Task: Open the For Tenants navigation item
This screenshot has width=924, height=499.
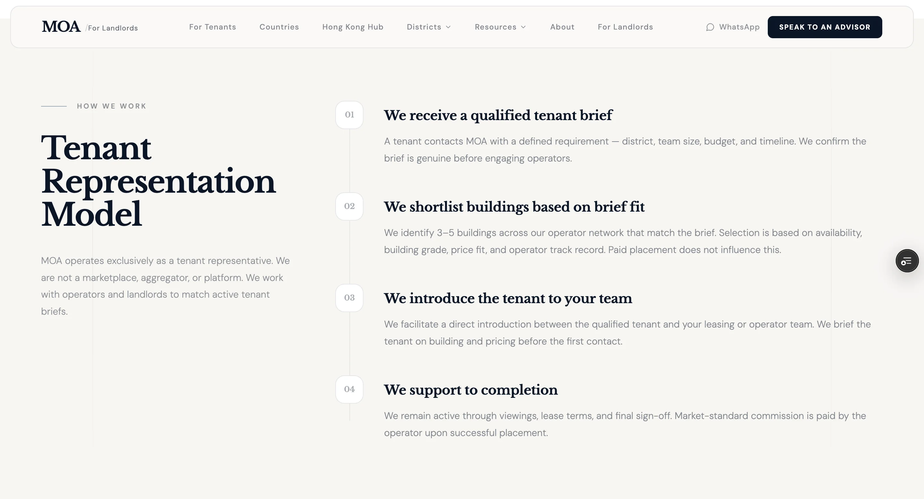Action: [x=212, y=27]
